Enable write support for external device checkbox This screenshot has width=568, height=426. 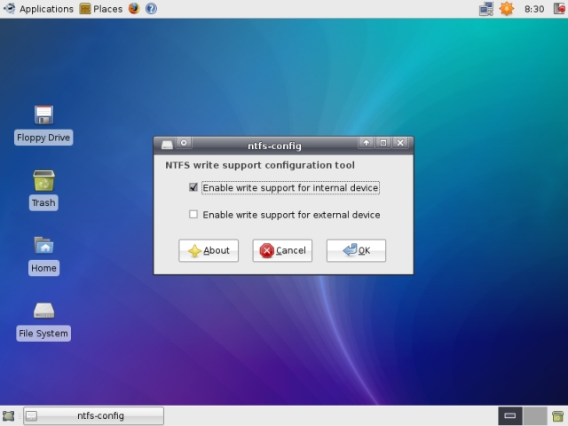(193, 215)
